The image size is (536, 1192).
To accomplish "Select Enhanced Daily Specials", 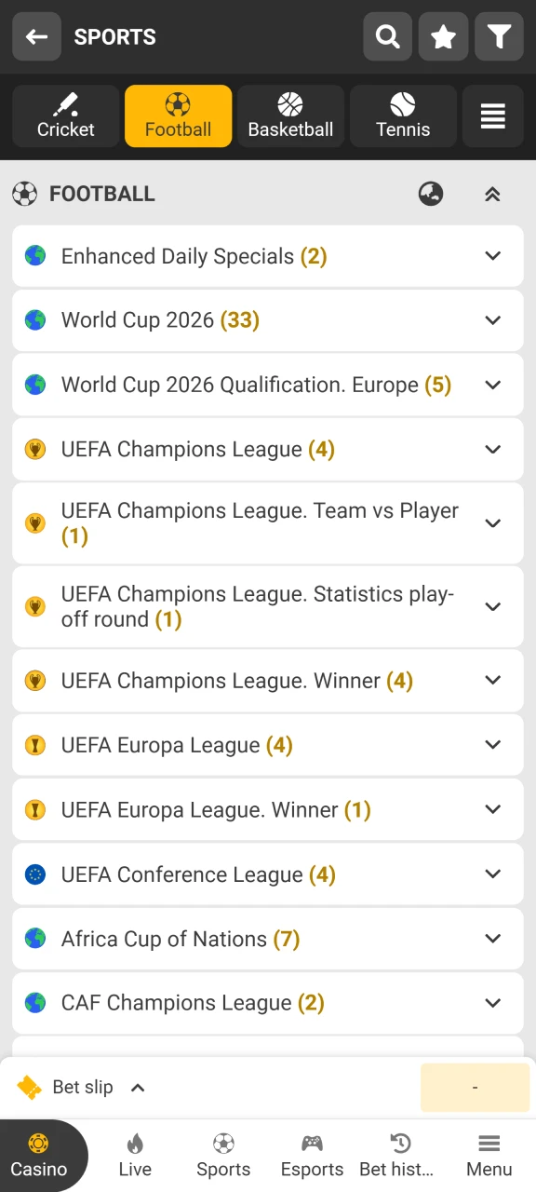I will tap(268, 256).
